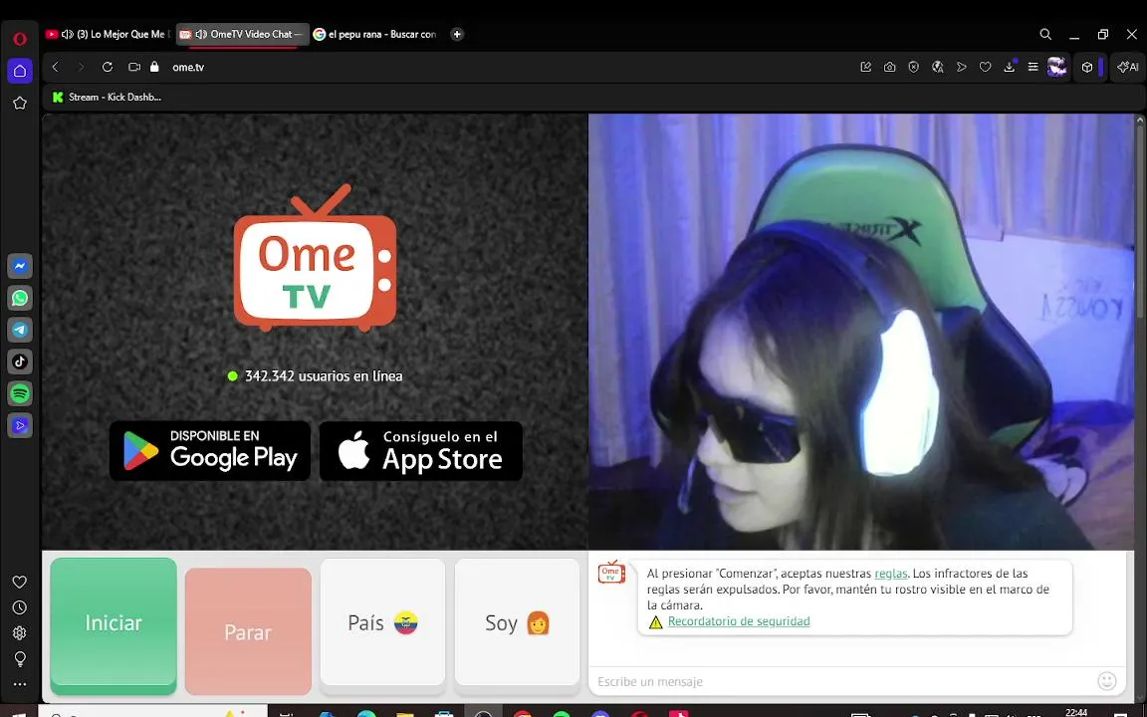Image resolution: width=1147 pixels, height=717 pixels.
Task: Open the ad blocker shield icon
Action: [x=914, y=67]
